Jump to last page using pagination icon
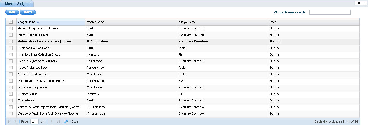This screenshot has width=368, height=125. (x=58, y=121)
